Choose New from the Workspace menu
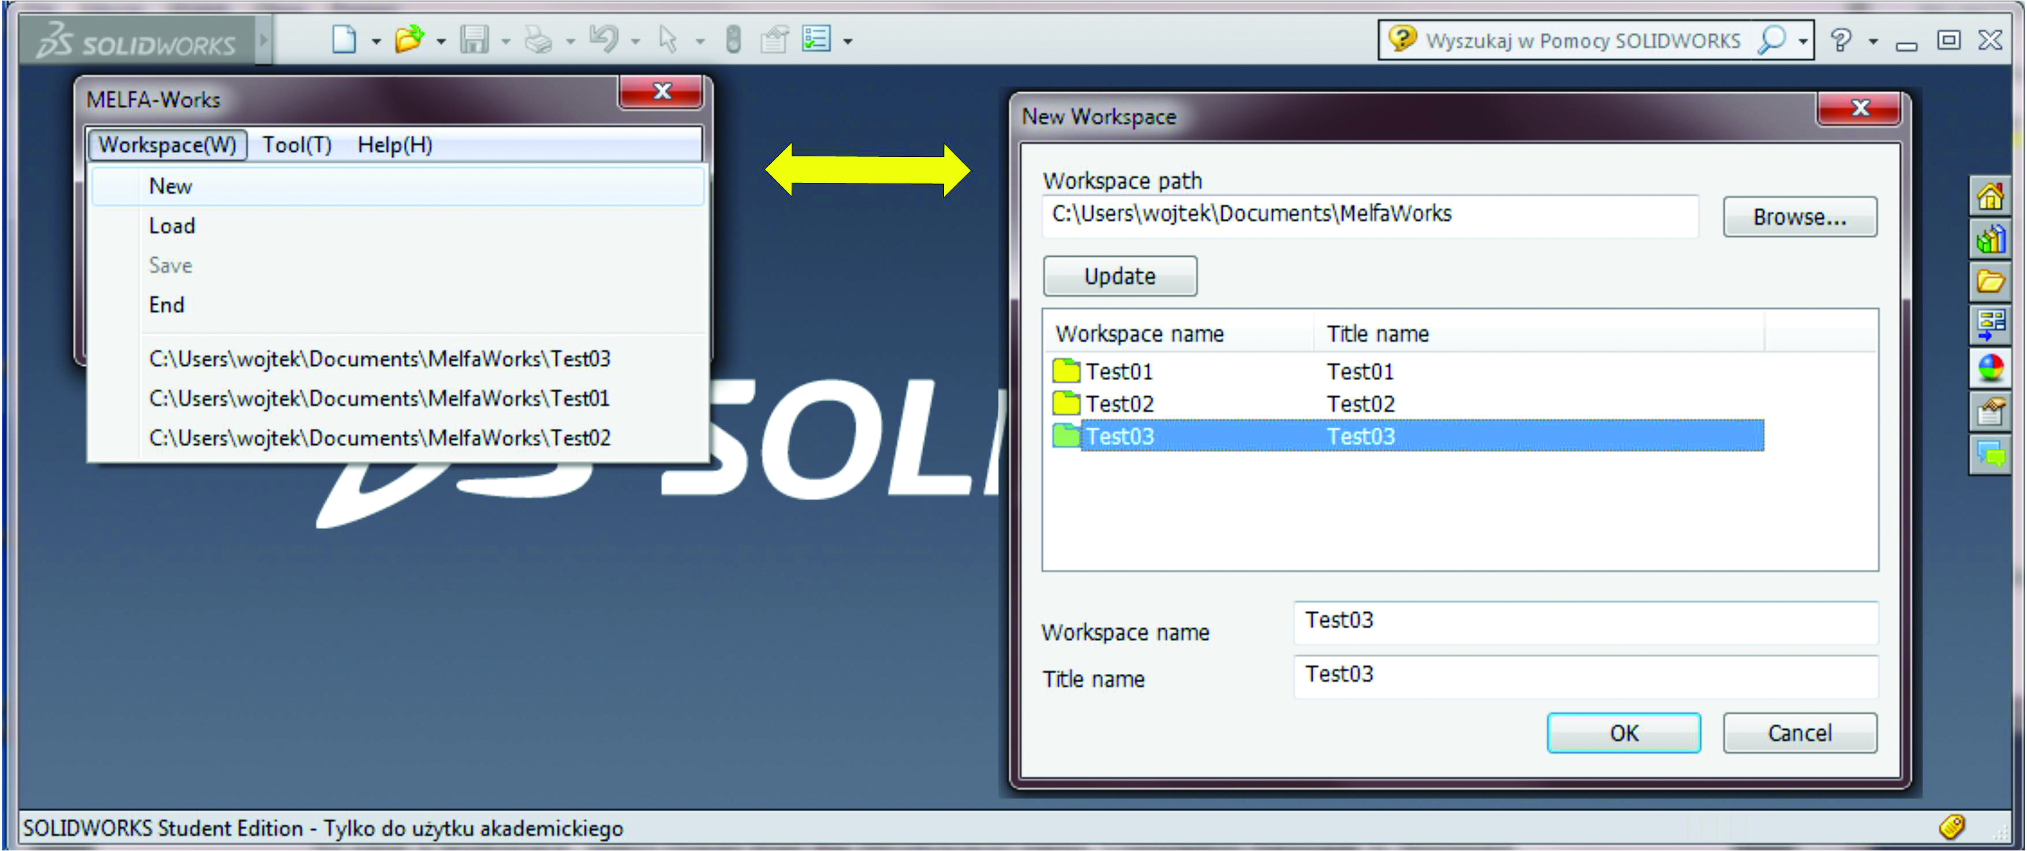 click(398, 186)
